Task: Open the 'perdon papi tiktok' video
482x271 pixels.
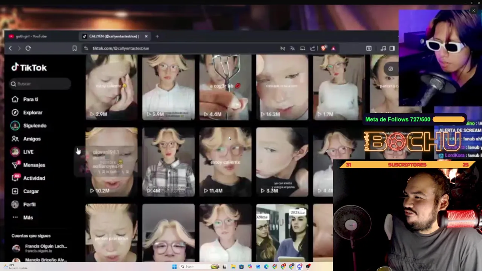Action: click(111, 233)
